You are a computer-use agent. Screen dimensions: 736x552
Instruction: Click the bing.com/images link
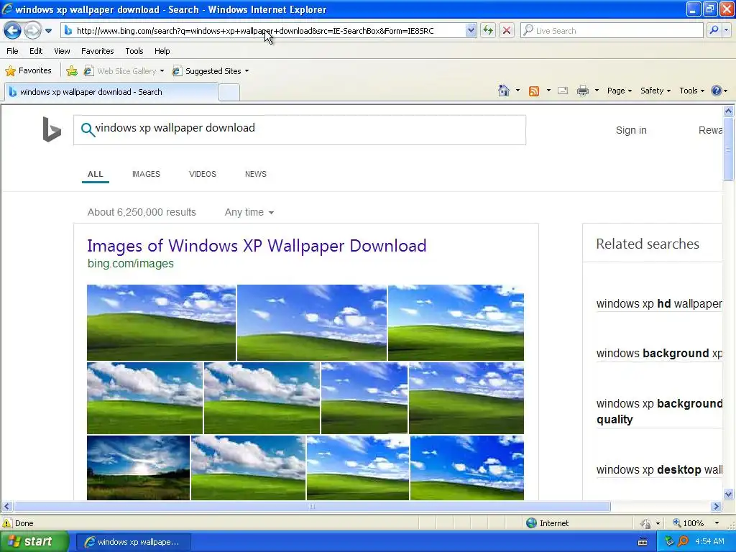(131, 263)
